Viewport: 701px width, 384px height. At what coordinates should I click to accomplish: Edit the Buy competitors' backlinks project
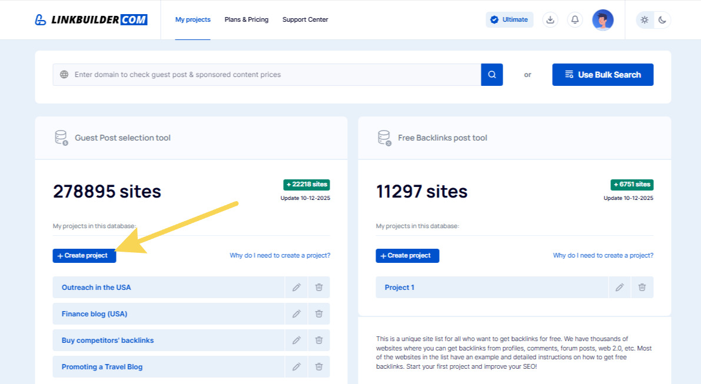pyautogui.click(x=296, y=340)
